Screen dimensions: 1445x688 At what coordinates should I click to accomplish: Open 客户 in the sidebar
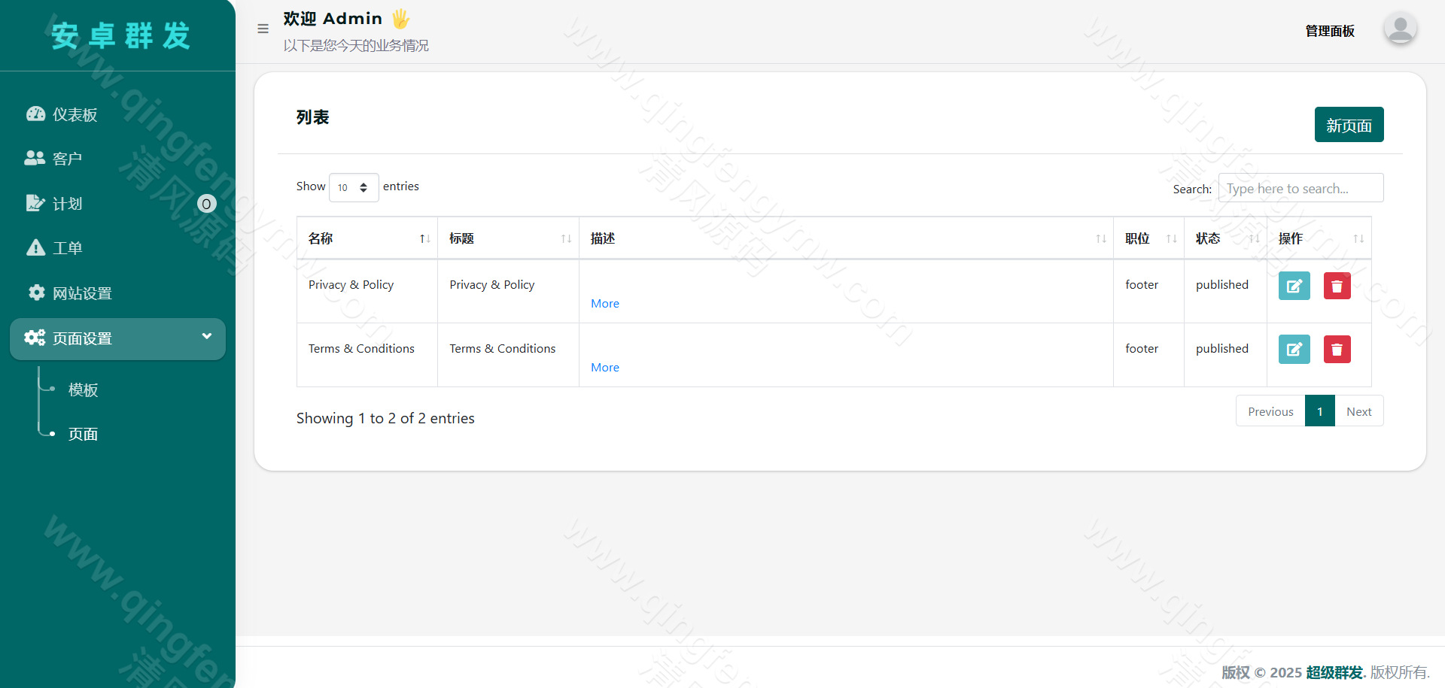(117, 159)
